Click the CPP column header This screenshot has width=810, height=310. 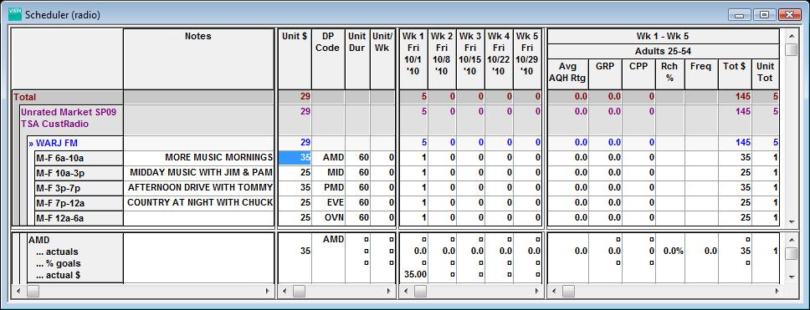click(x=638, y=74)
